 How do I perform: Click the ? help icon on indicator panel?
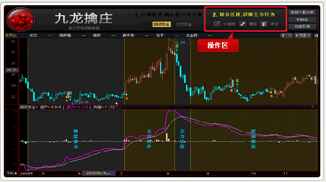tap(312, 107)
